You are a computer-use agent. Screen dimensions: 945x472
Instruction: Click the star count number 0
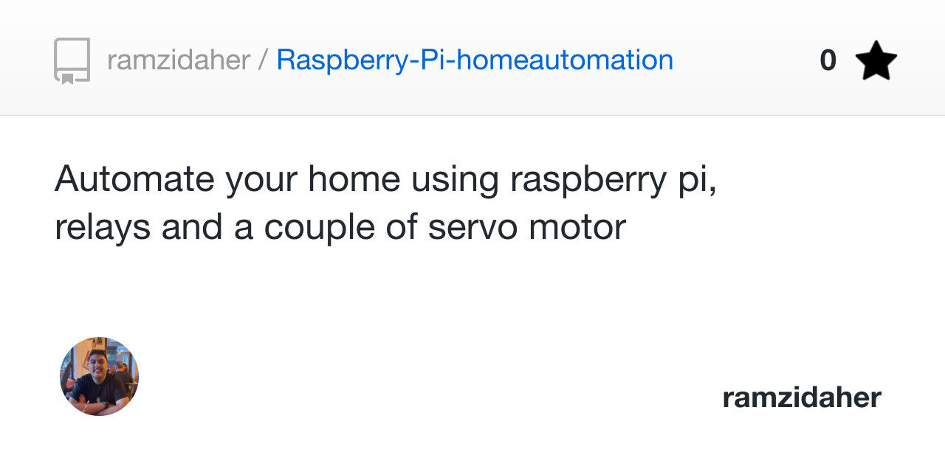pos(828,60)
